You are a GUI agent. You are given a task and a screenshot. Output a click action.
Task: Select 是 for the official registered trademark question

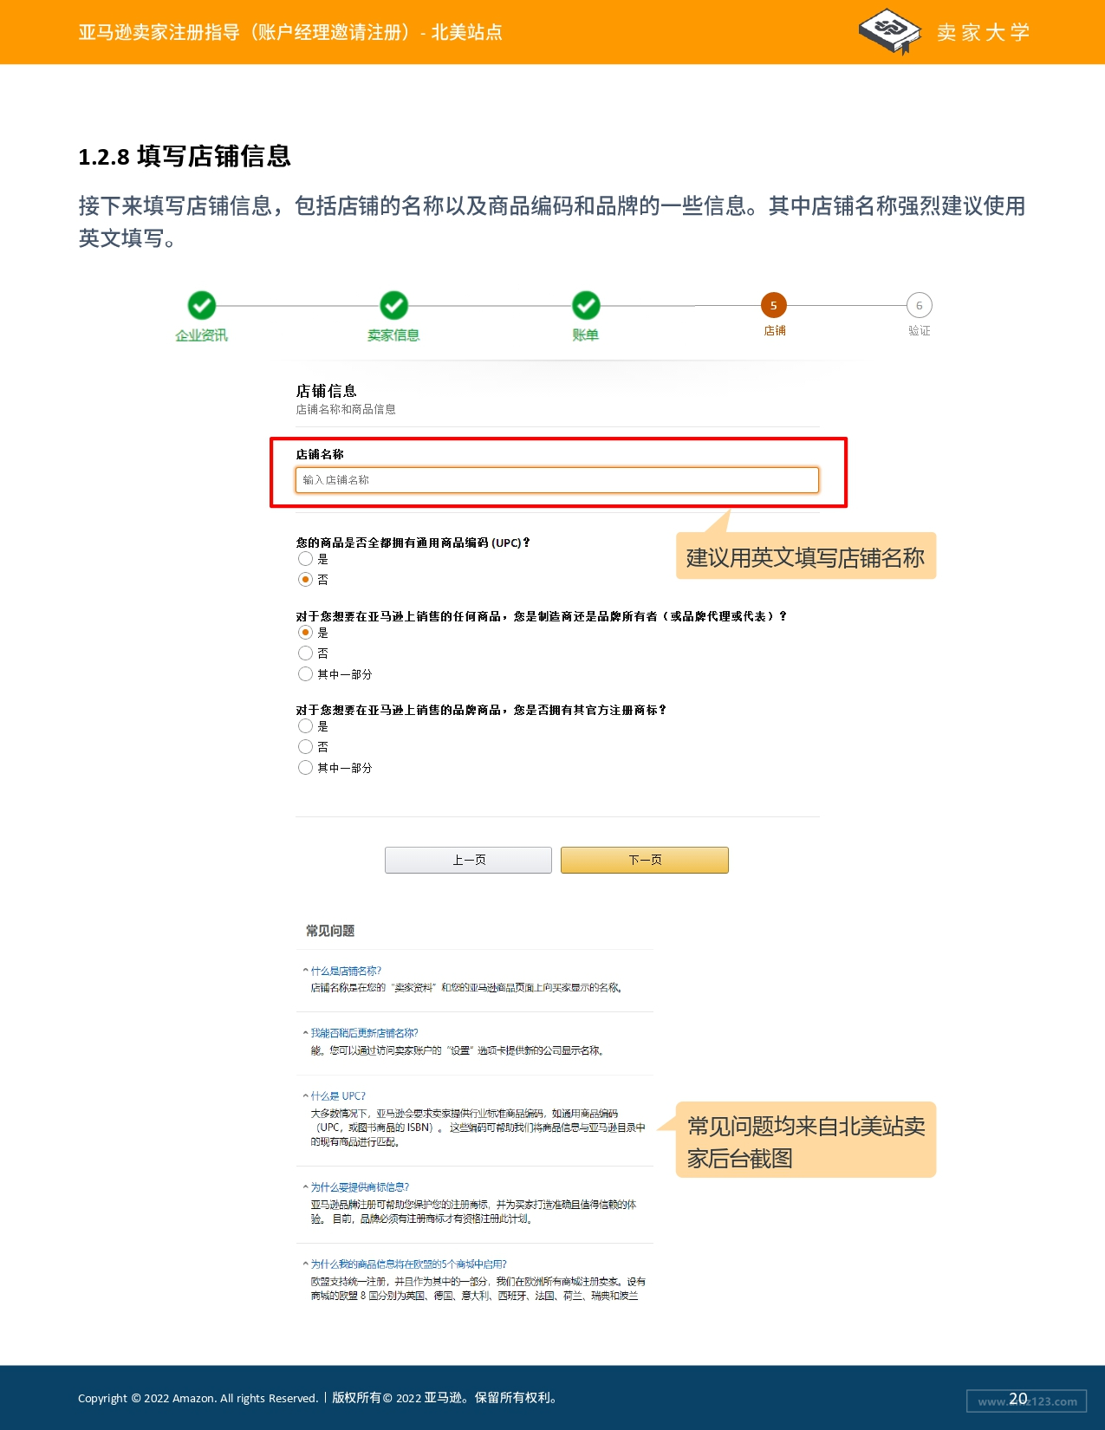tap(305, 726)
